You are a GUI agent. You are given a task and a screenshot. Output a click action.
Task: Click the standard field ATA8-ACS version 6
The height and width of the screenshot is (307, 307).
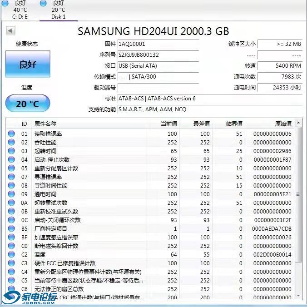click(210, 99)
